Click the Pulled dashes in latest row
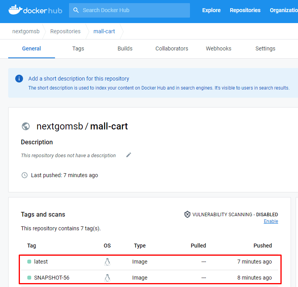298x287 pixels. [204, 262]
